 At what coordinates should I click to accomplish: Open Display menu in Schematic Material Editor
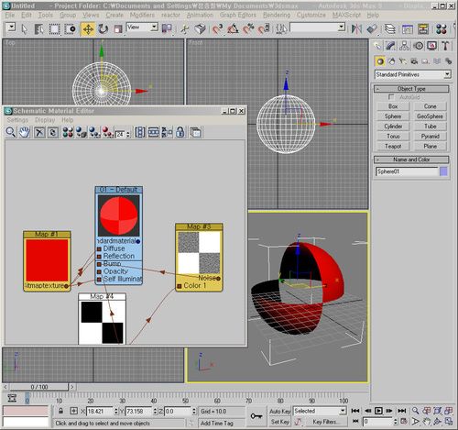(45, 120)
